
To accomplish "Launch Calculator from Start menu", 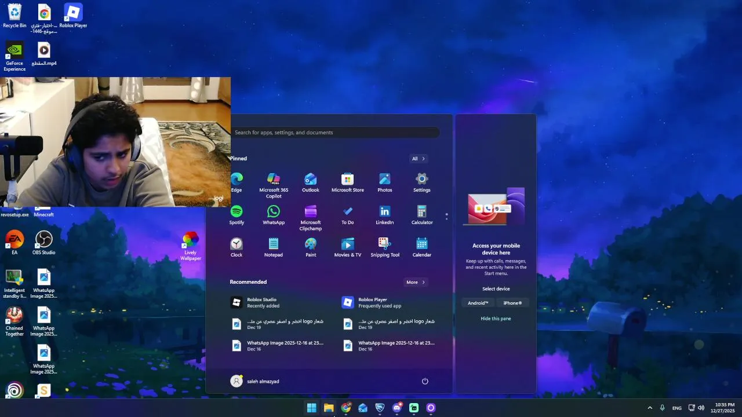I will pos(422,214).
